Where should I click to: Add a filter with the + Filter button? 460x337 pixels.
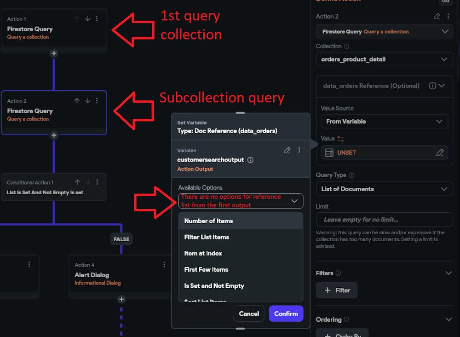pos(337,290)
